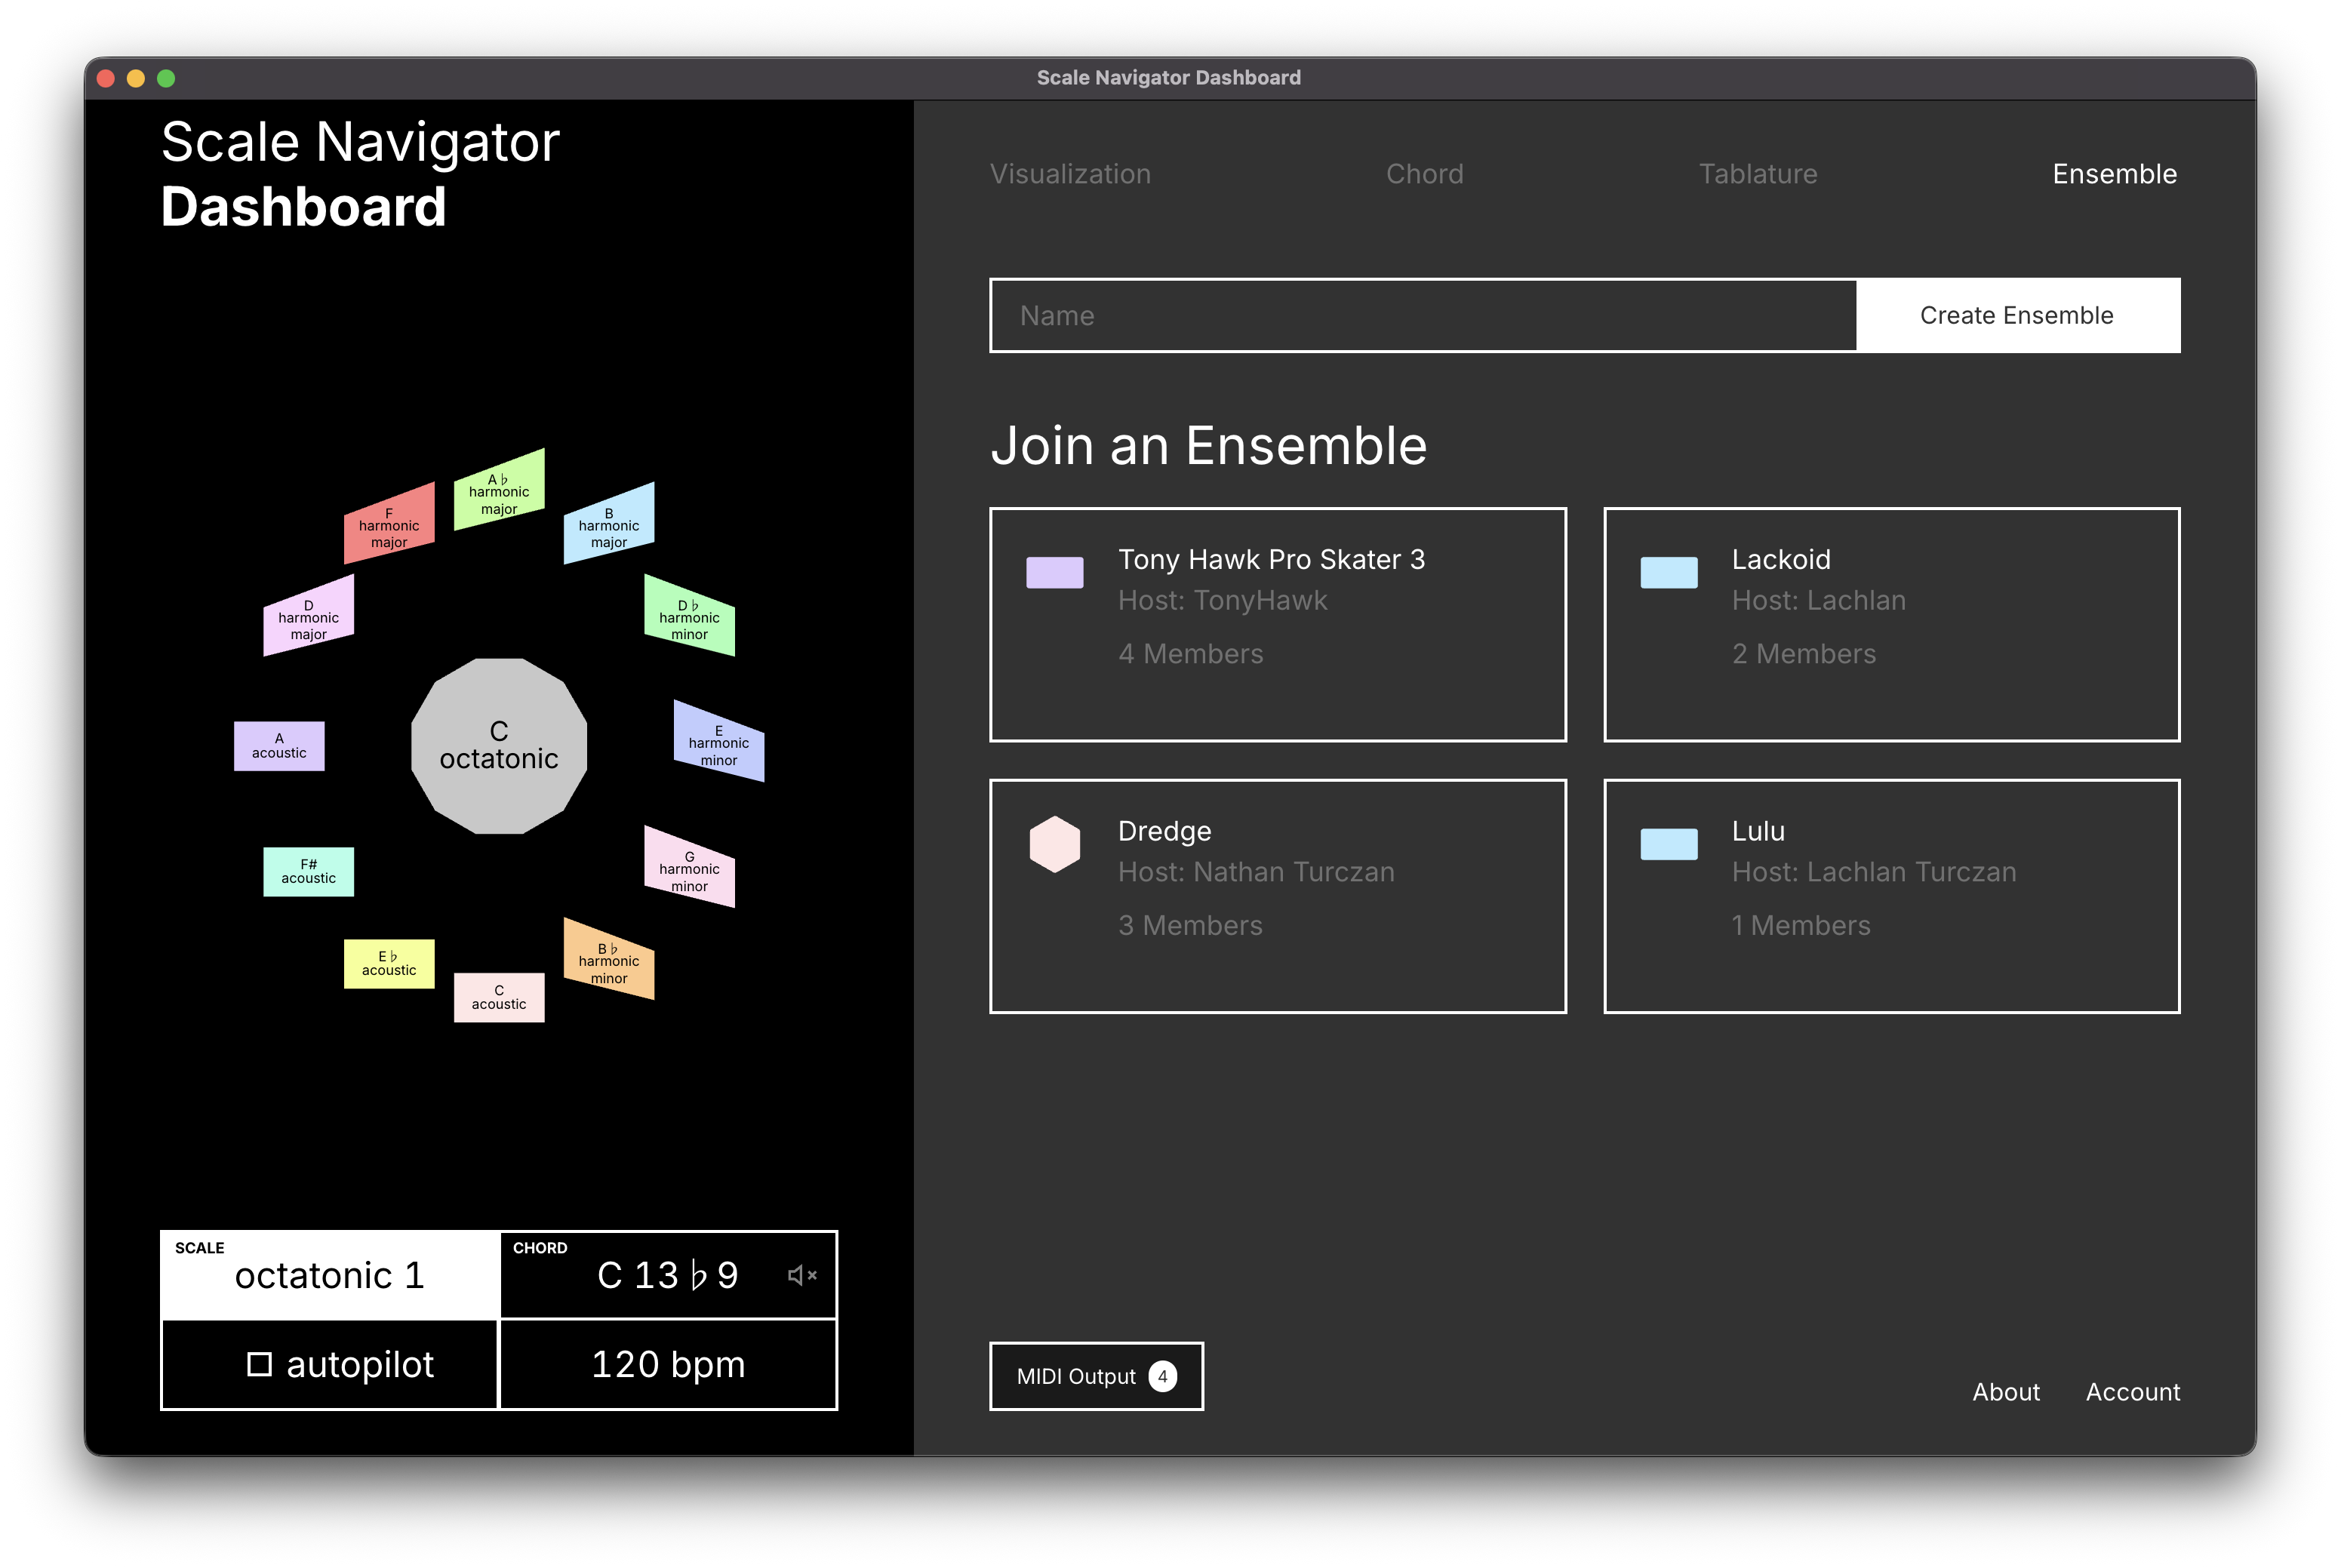Enable the autopilot checkbox

point(261,1363)
